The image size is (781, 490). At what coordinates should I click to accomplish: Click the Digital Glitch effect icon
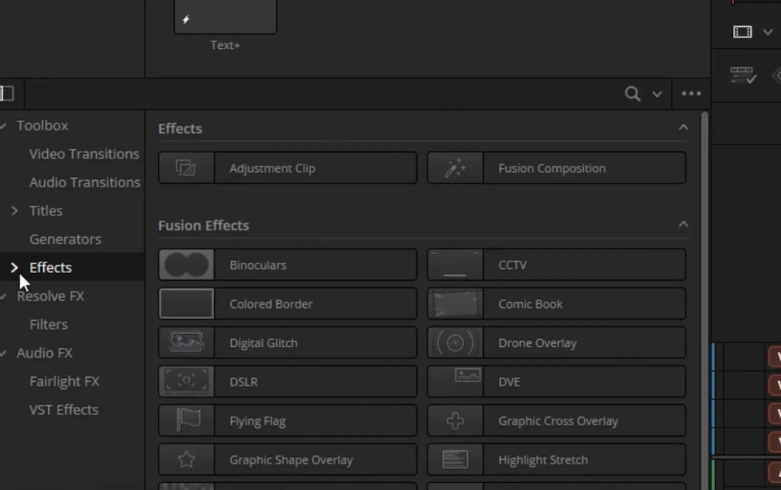pos(186,343)
